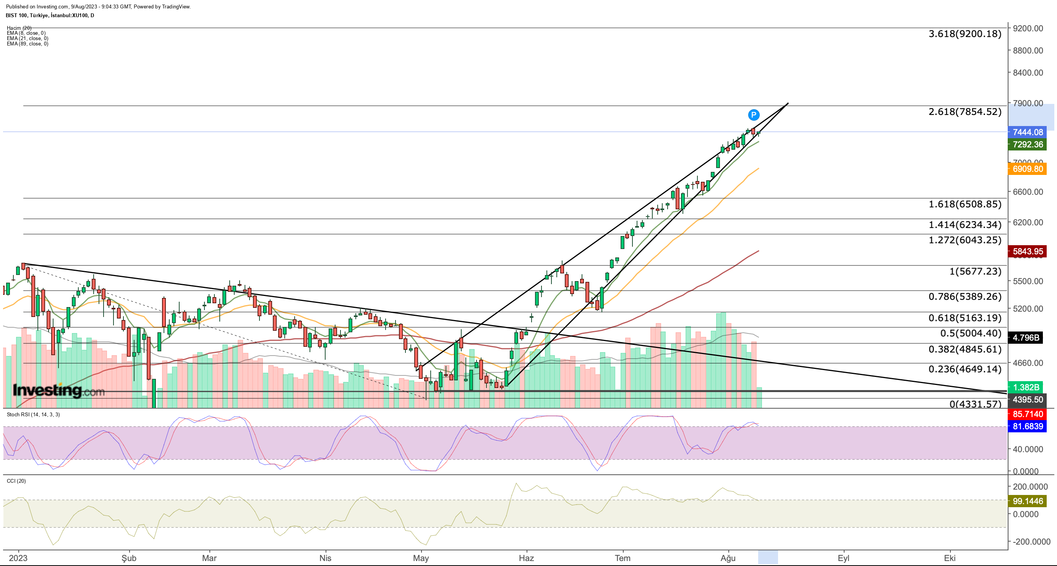Screen dimensions: 1057x566
Task: Click the Nis month label on time axis
Action: [325, 558]
